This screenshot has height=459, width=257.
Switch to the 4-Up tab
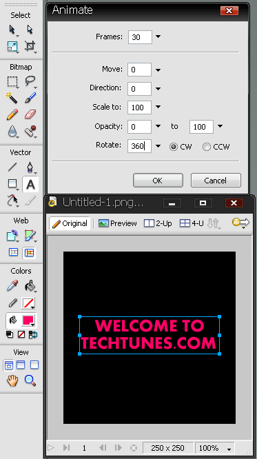pyautogui.click(x=191, y=223)
